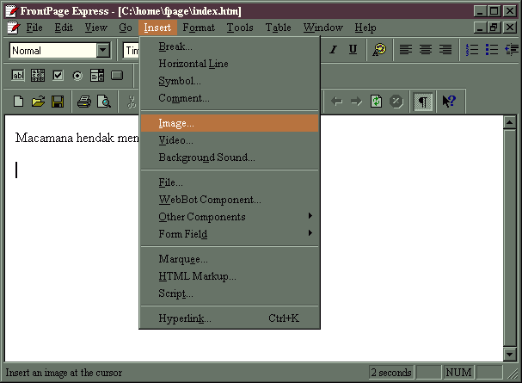The height and width of the screenshot is (383, 522).
Task: Create a new page icon
Action: pyautogui.click(x=18, y=102)
